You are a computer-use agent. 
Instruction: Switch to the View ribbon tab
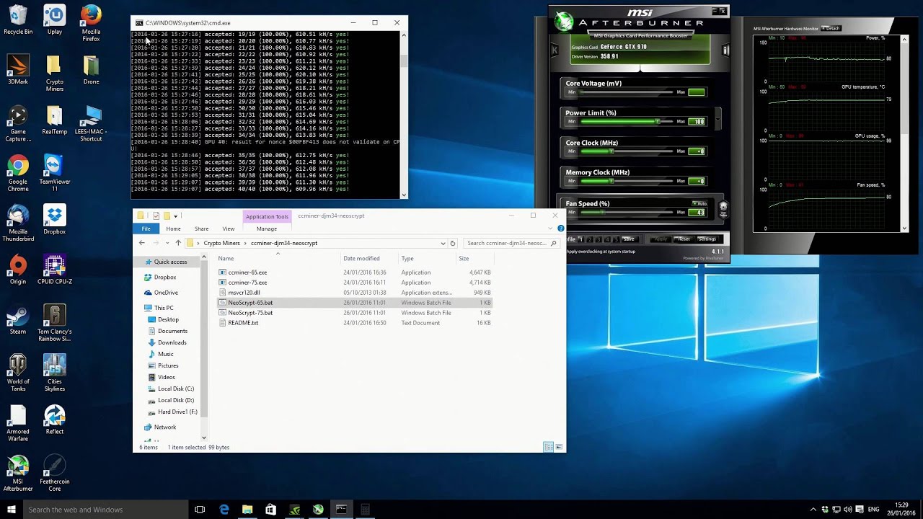pos(228,229)
